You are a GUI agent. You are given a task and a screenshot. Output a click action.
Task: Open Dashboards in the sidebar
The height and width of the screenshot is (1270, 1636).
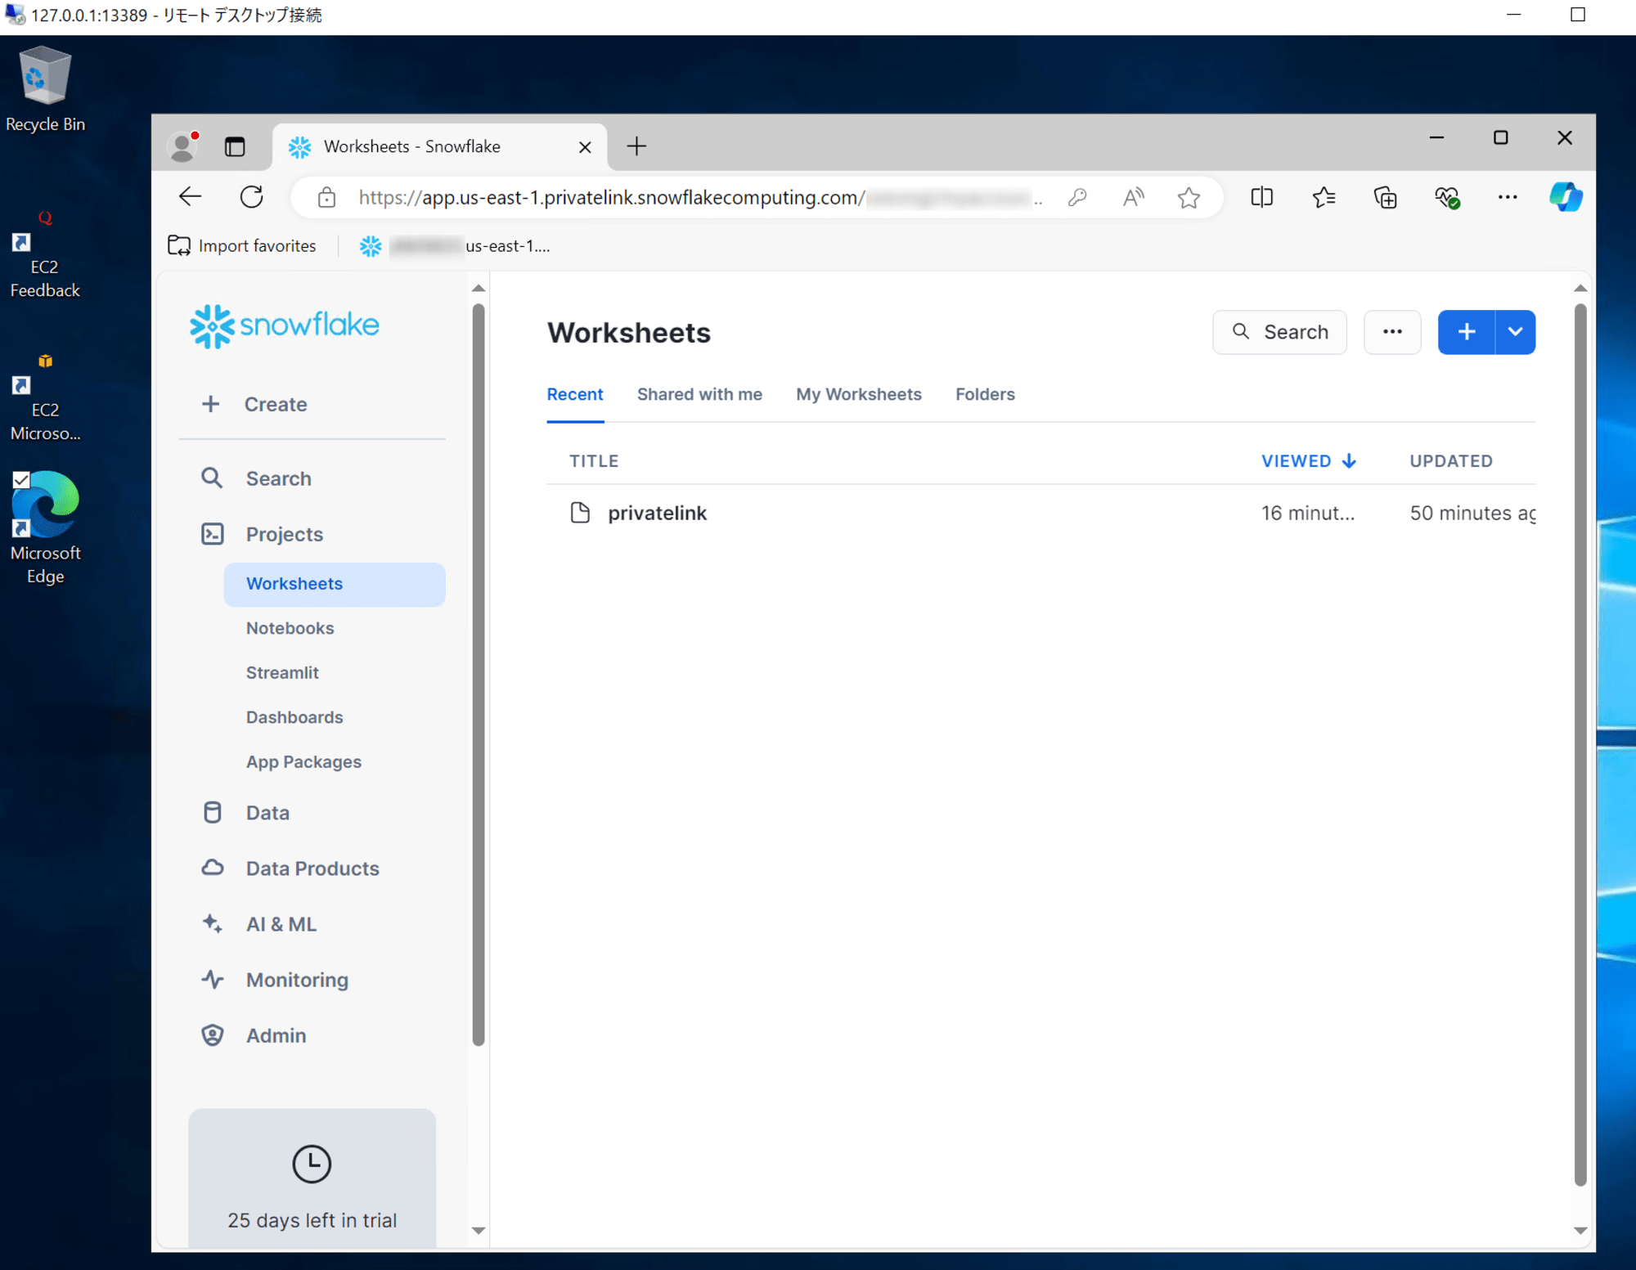[294, 717]
